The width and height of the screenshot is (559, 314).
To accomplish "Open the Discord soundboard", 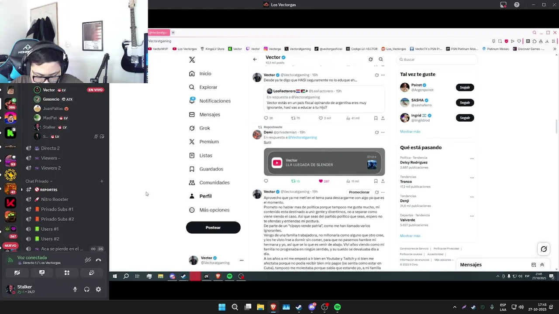I will pos(92,273).
